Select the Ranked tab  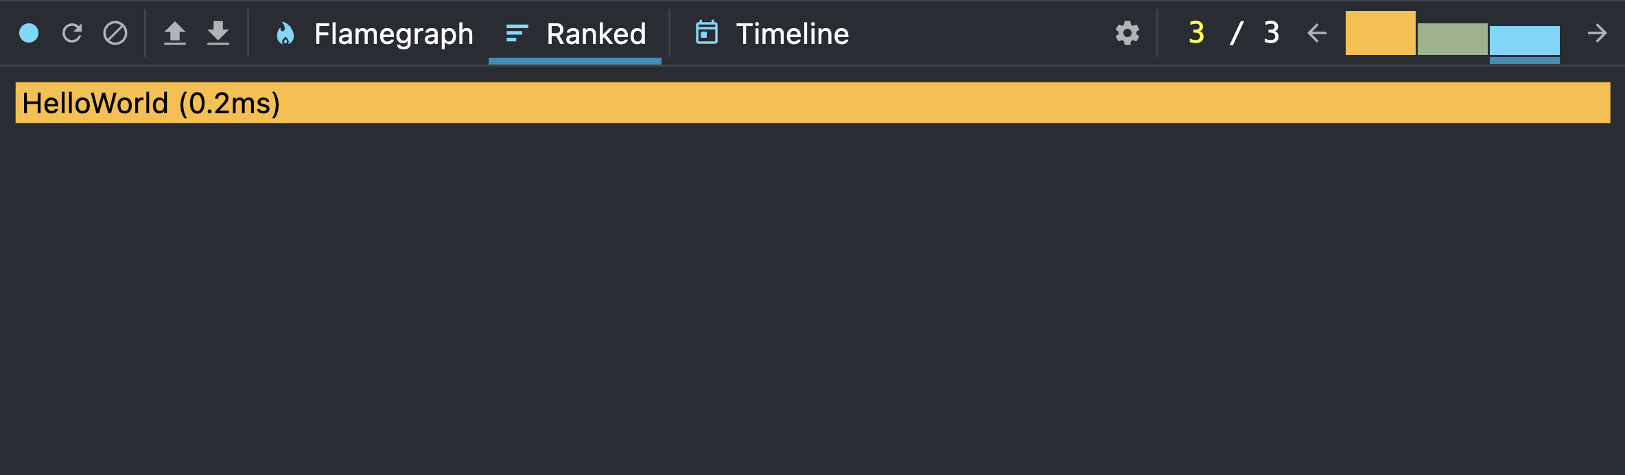(x=596, y=34)
